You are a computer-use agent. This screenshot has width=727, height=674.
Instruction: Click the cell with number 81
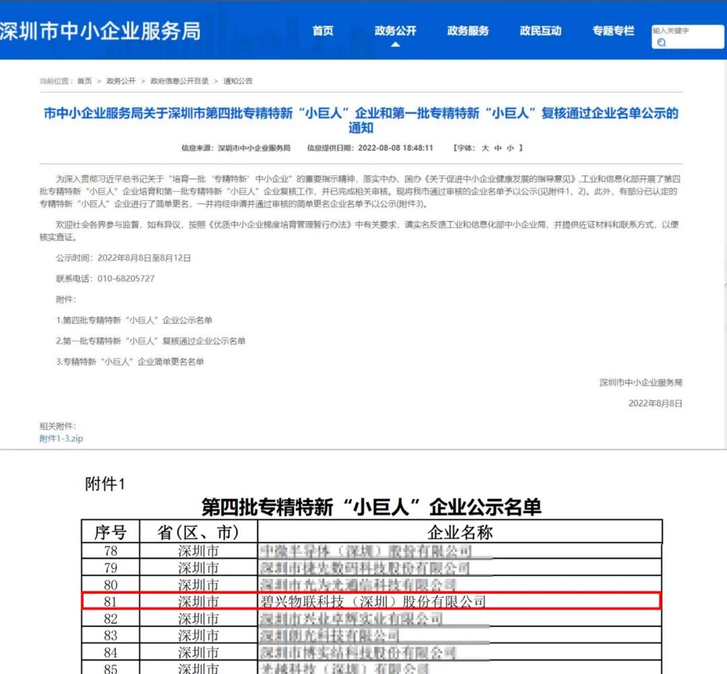pyautogui.click(x=110, y=601)
